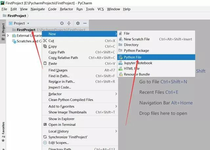Choose Copy Path from context menu
This screenshot has width=210, height=150.
click(80, 52)
